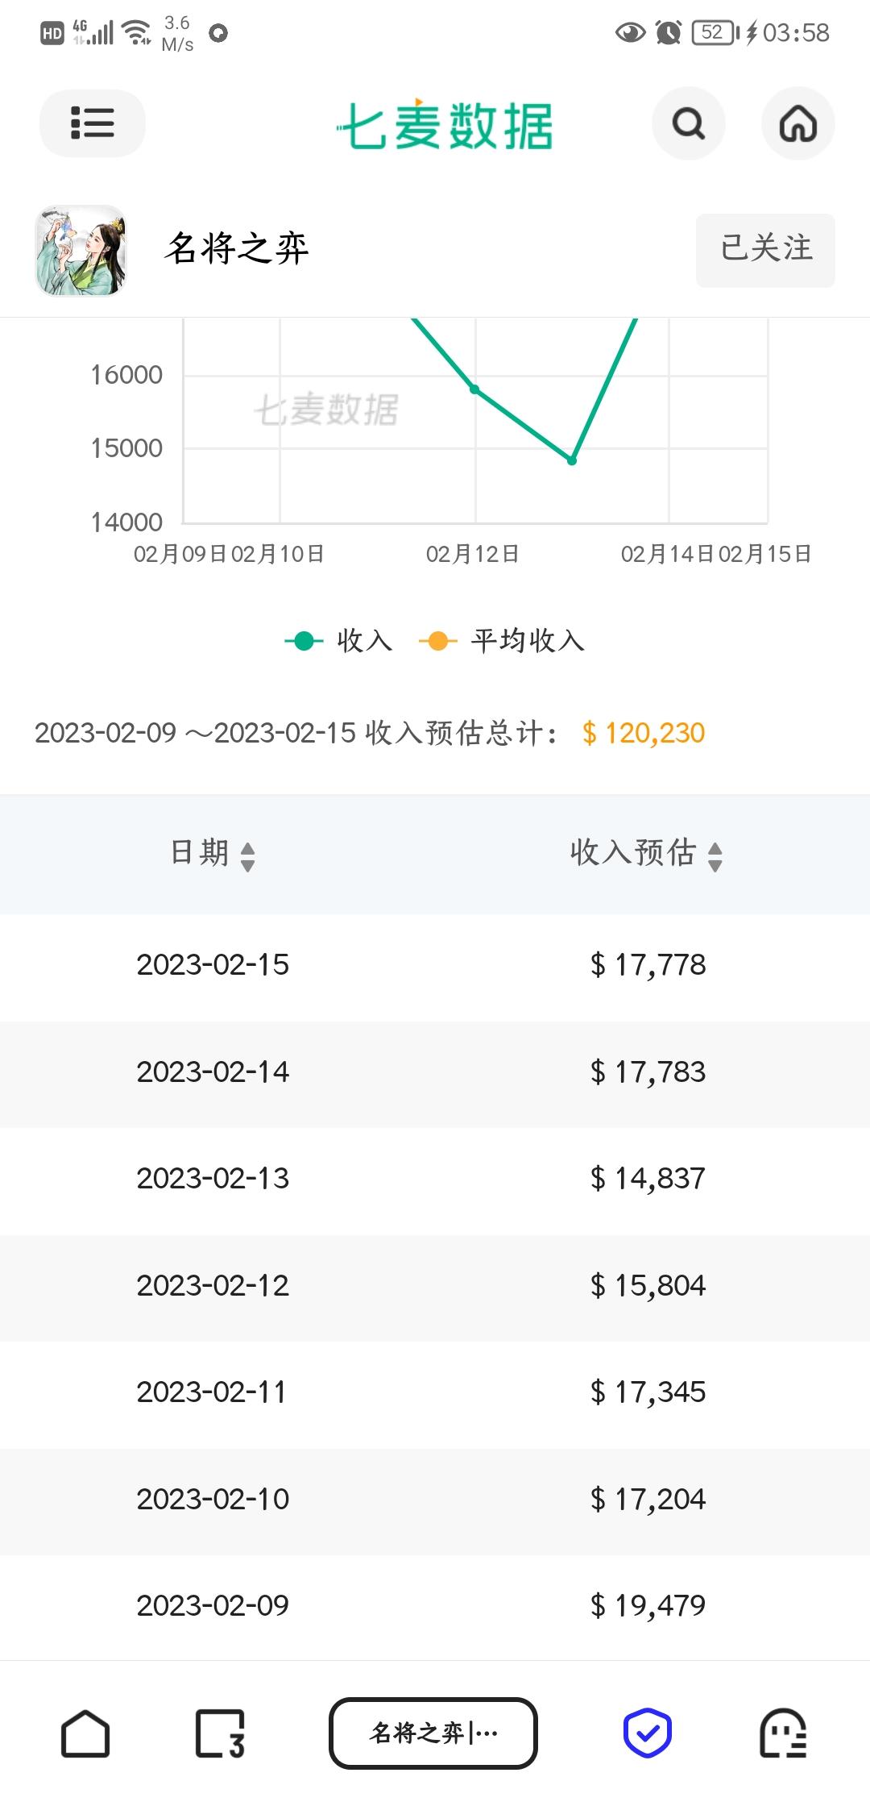Click 02月12日 data point on chart
Viewport: 870px width, 1806px height.
pyautogui.click(x=474, y=389)
